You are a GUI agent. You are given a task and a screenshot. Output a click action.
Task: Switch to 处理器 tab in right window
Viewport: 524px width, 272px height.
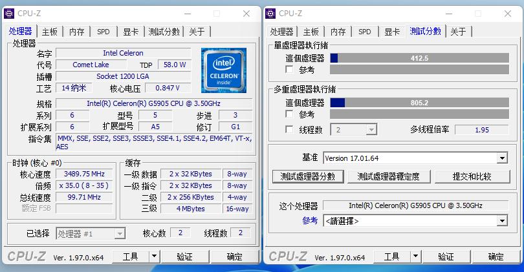[x=281, y=32]
